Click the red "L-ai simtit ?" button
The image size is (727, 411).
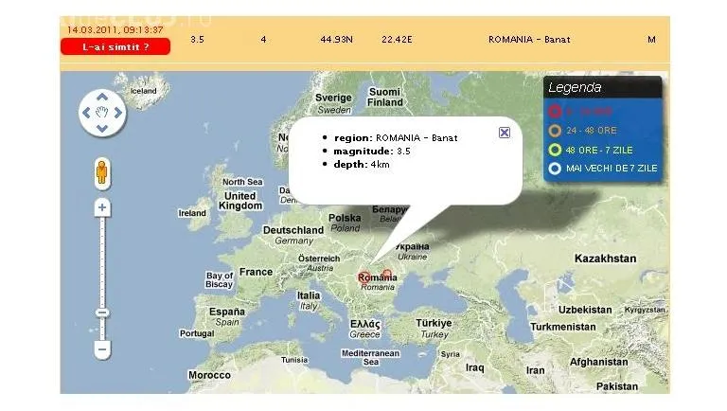coord(114,46)
